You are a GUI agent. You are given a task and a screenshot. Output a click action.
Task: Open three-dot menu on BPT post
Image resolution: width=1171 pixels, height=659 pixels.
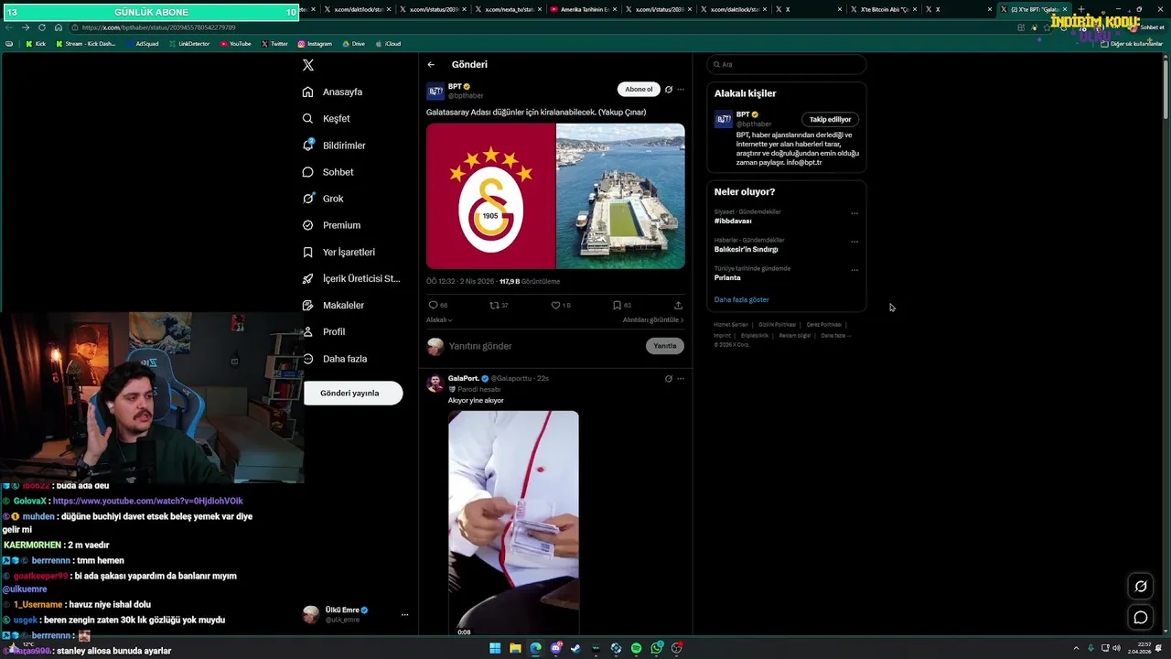tap(681, 90)
